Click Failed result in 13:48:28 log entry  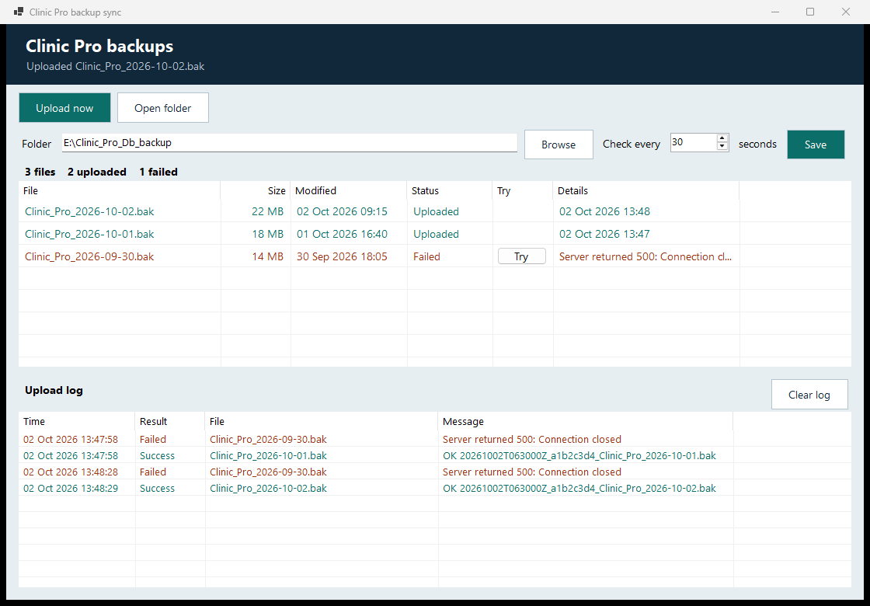[x=152, y=472]
